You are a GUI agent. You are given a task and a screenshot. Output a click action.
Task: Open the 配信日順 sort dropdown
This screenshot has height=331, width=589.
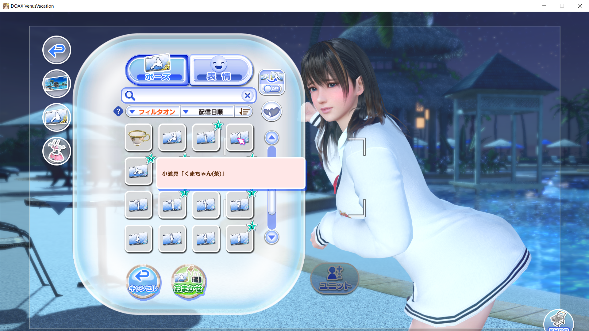pos(207,112)
